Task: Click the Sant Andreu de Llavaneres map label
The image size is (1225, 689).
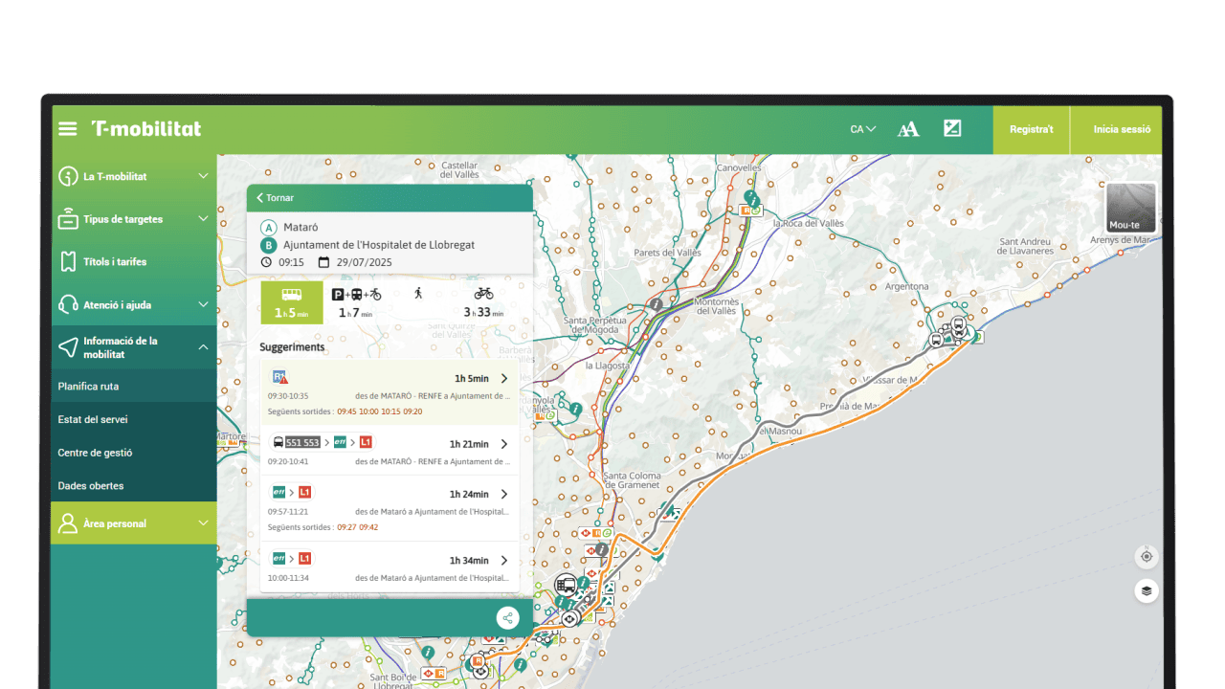Action: 1026,246
